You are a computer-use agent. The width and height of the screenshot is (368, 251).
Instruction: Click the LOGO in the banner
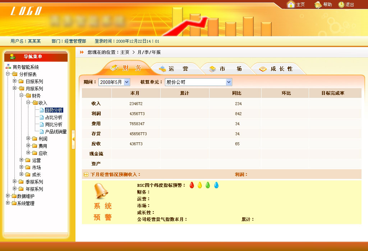(x=26, y=11)
